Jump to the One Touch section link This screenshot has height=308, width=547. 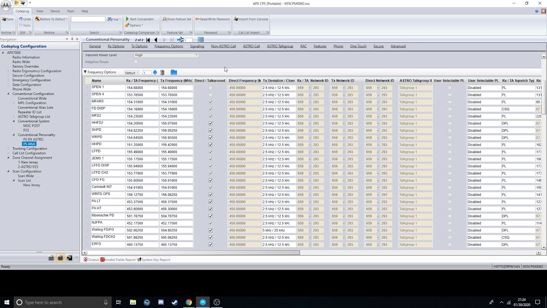358,46
